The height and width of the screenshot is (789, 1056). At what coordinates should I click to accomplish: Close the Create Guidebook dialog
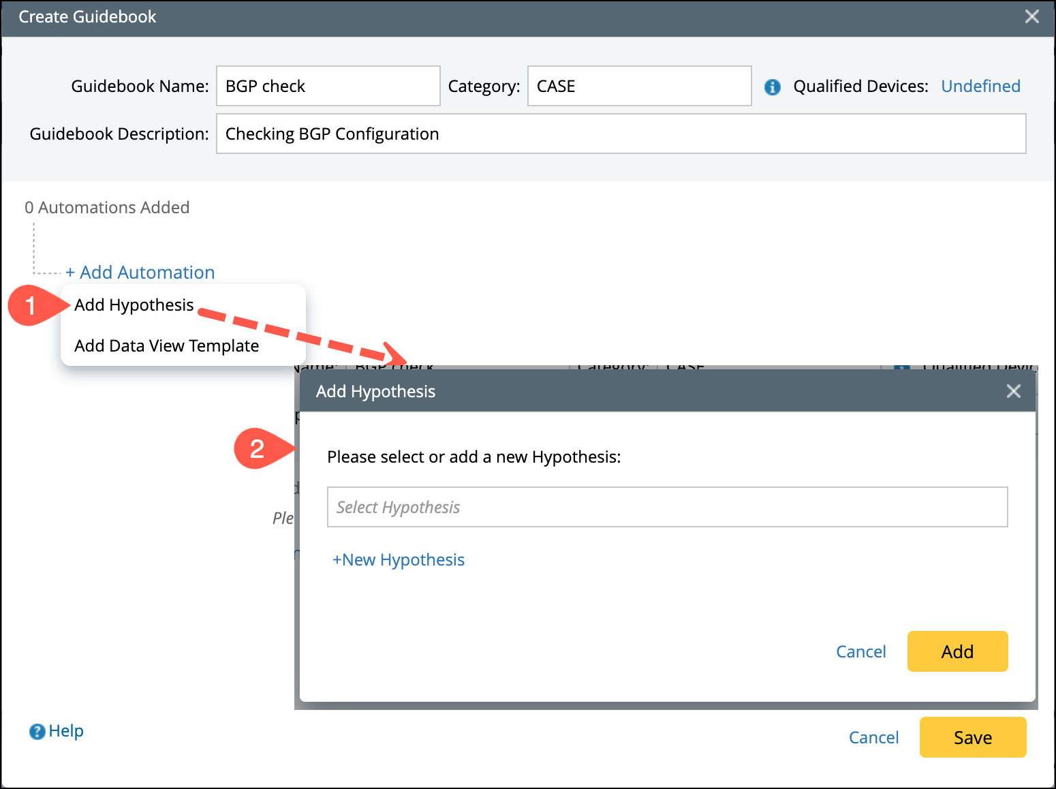[1031, 17]
